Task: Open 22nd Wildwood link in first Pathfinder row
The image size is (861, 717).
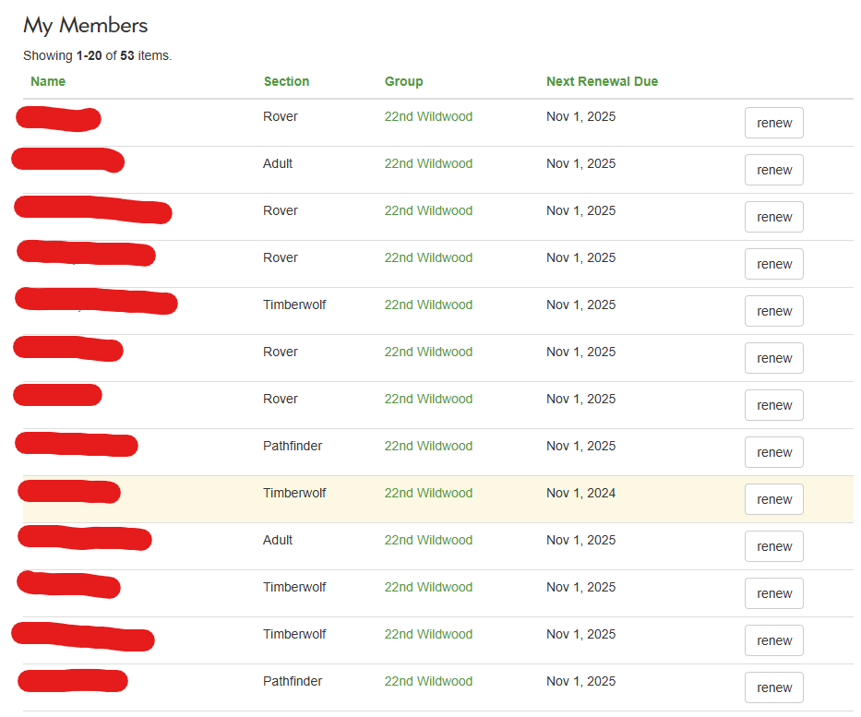Action: pos(428,446)
